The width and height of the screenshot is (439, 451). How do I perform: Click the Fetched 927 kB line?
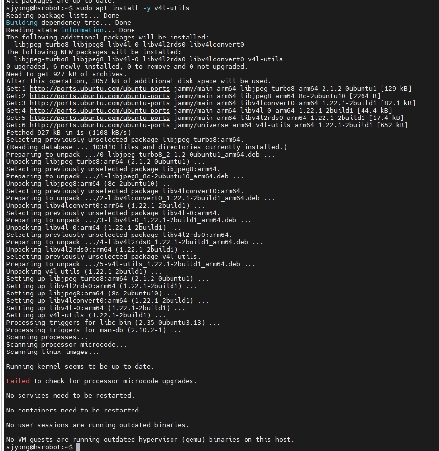point(68,133)
